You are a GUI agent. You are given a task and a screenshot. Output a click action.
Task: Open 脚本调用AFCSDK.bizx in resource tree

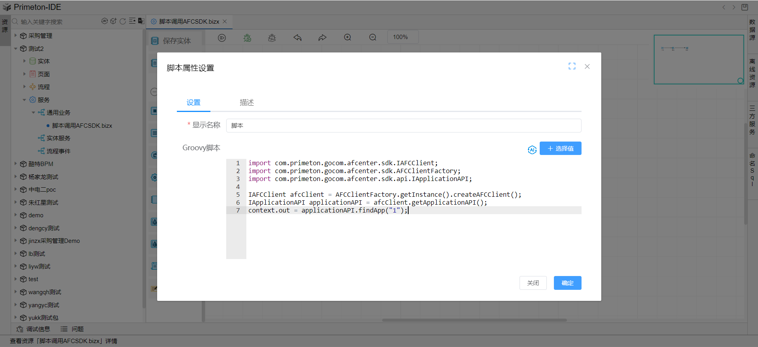(x=82, y=125)
